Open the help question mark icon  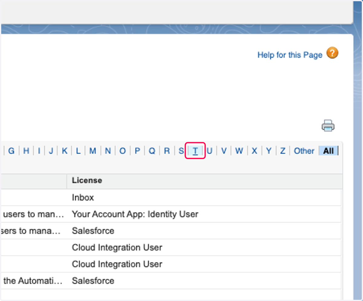(x=332, y=53)
